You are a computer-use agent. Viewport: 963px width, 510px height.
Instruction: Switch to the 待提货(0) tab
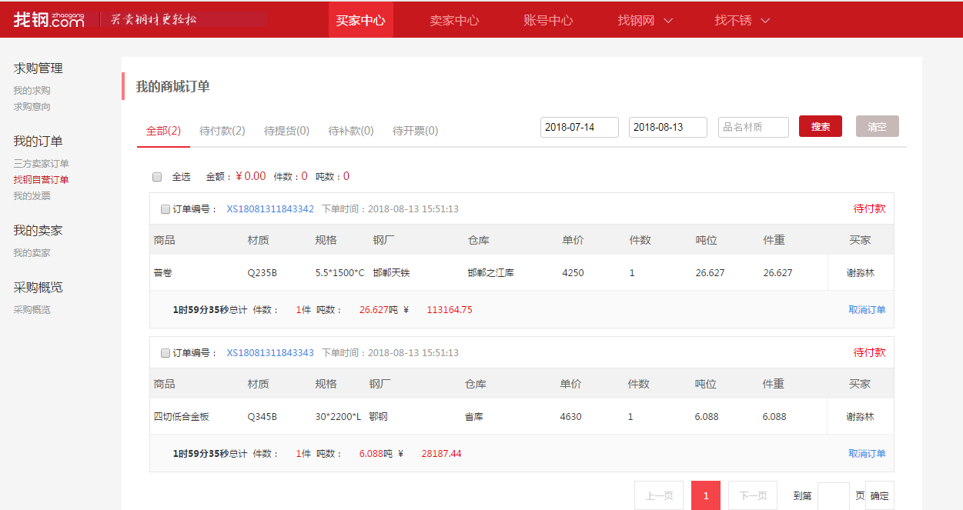point(286,131)
